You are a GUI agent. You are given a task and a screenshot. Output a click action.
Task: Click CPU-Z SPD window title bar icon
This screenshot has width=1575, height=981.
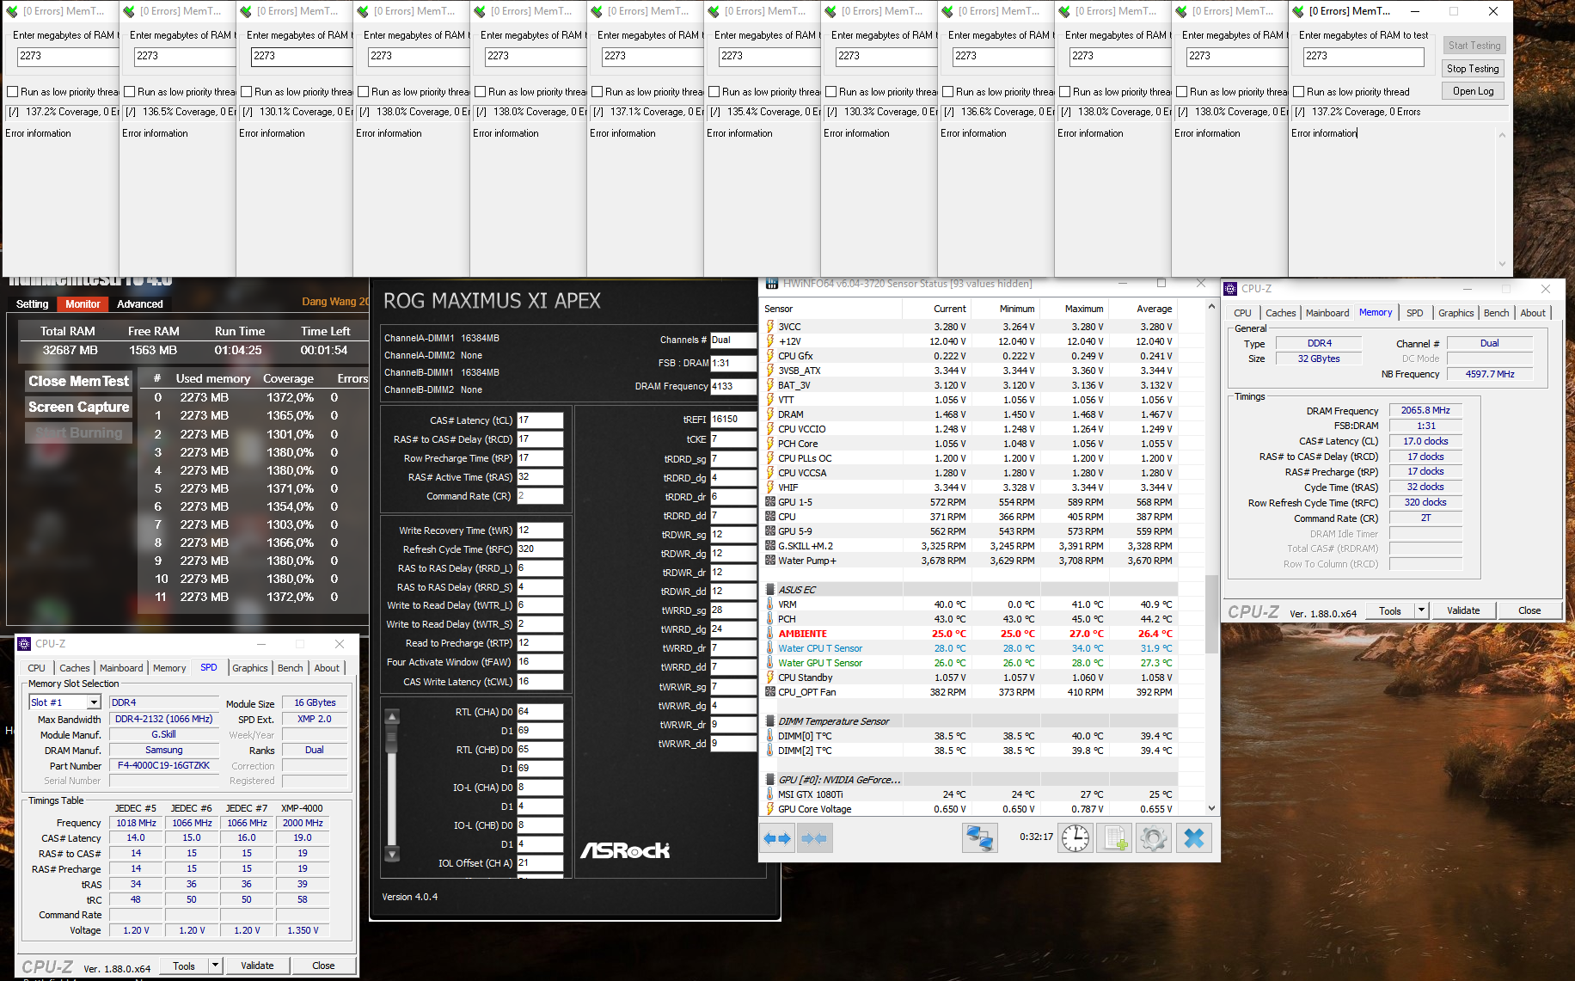(24, 644)
